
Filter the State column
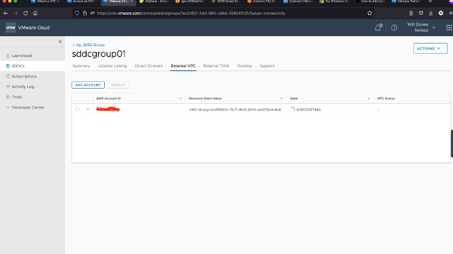(369, 99)
